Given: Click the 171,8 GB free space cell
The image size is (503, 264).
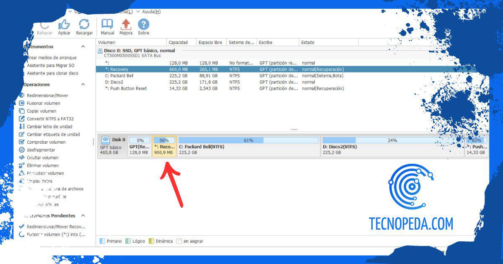Looking at the screenshot, I should tap(208, 82).
